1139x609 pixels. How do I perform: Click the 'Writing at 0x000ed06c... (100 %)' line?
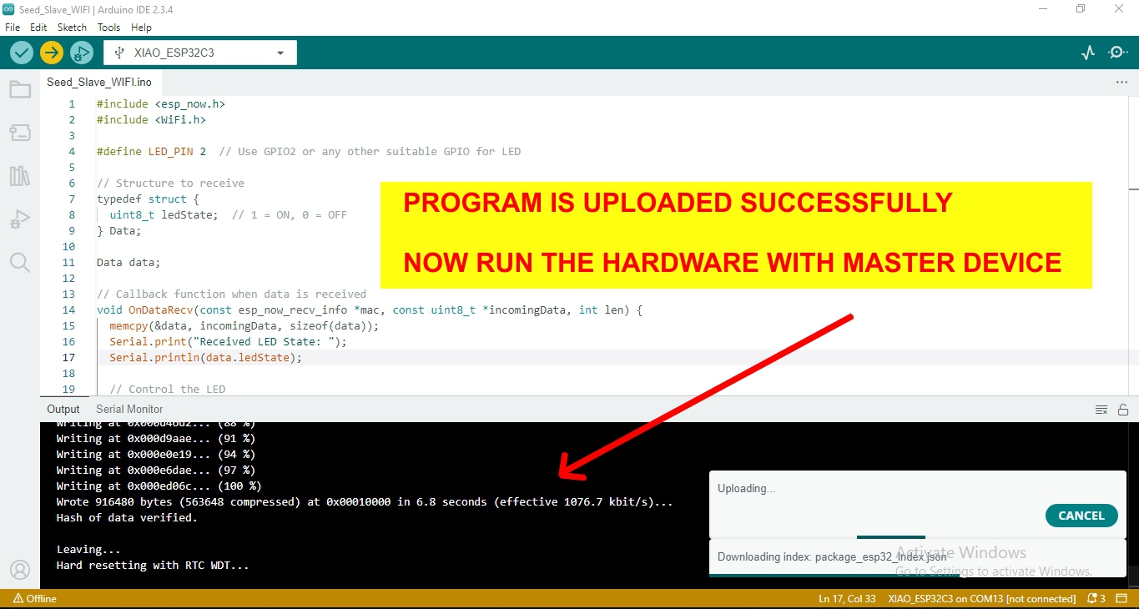coord(159,486)
